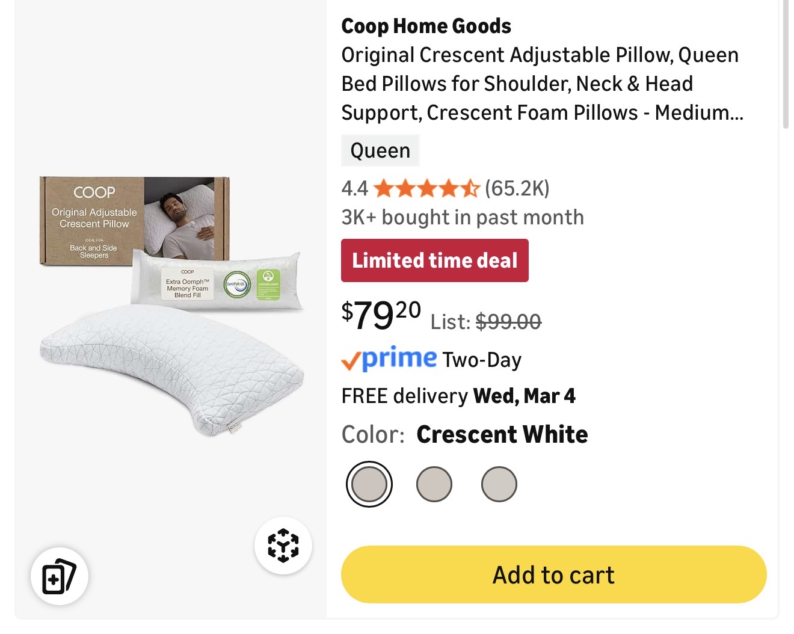
Task: Click the orange star rating icons
Action: [426, 189]
